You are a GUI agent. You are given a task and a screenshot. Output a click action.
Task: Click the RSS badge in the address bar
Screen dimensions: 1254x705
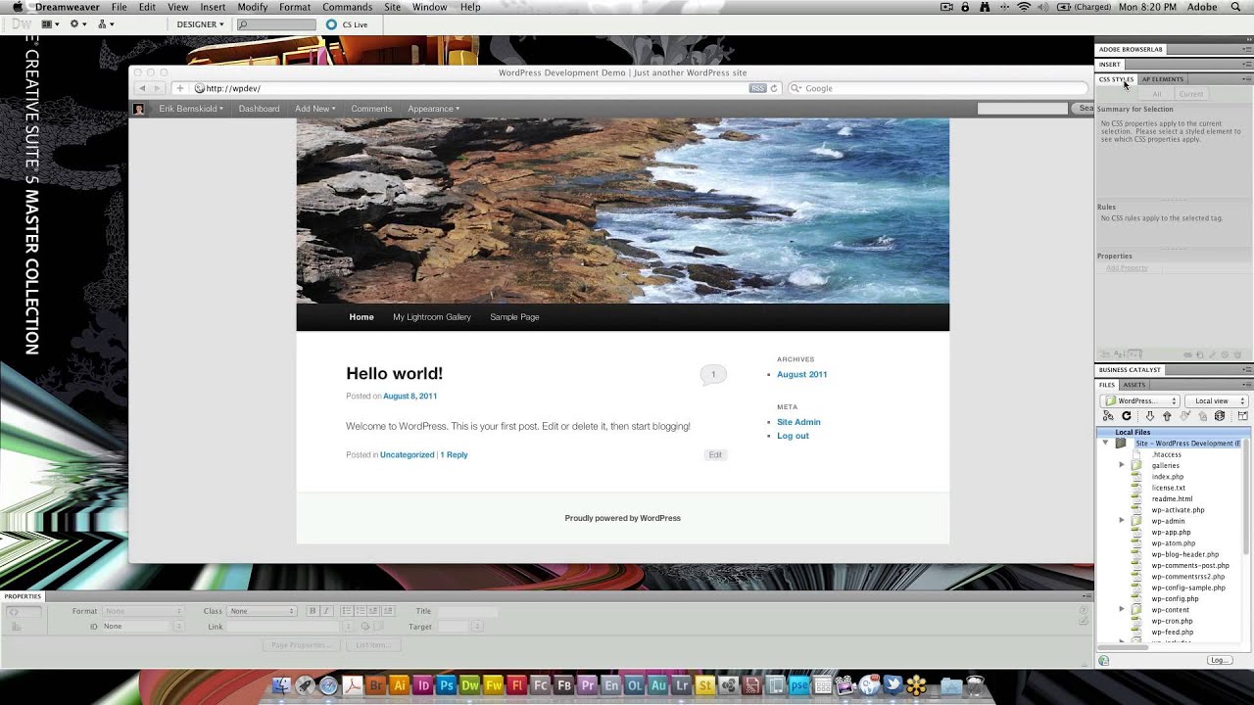(757, 88)
